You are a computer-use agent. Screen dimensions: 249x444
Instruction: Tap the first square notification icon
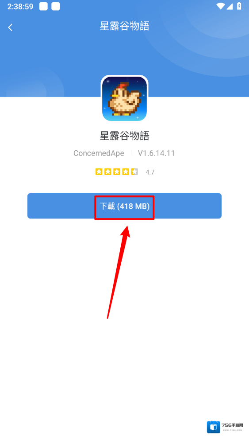point(43,6)
